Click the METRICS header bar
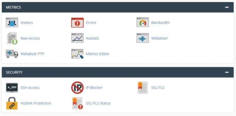The width and height of the screenshot is (236, 116). [118, 7]
